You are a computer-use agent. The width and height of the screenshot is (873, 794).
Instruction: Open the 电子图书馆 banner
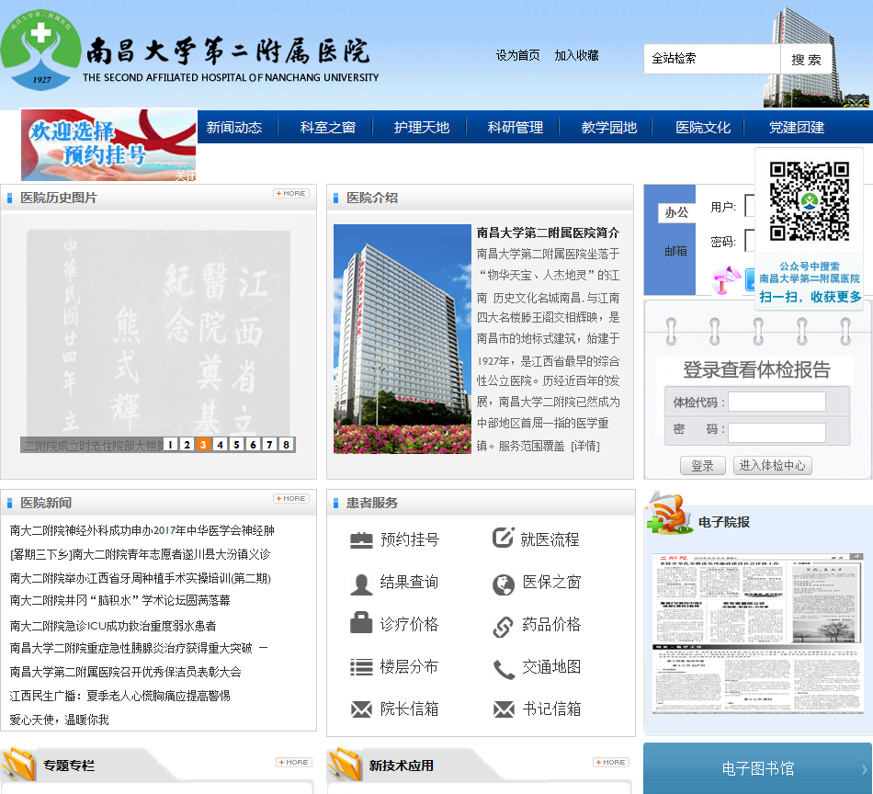click(757, 768)
